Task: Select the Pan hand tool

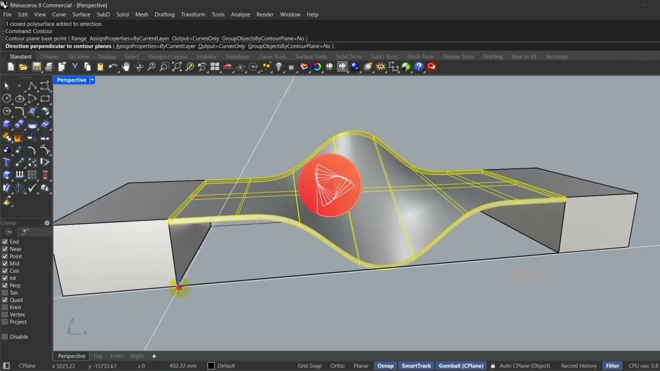Action: click(126, 66)
